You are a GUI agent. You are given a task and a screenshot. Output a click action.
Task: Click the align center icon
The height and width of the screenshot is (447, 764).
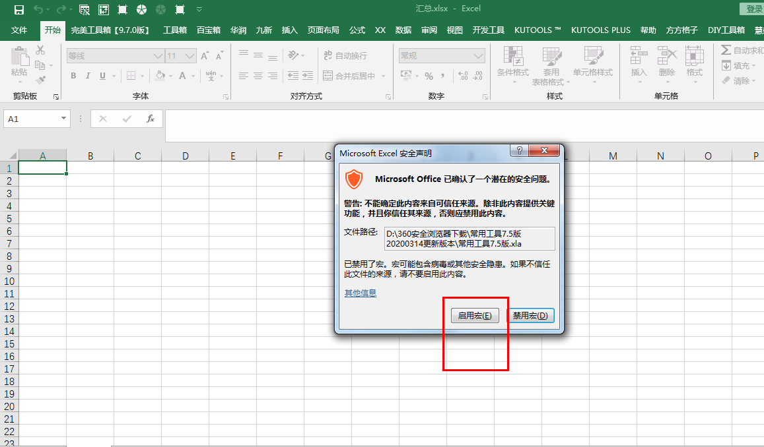(x=258, y=76)
